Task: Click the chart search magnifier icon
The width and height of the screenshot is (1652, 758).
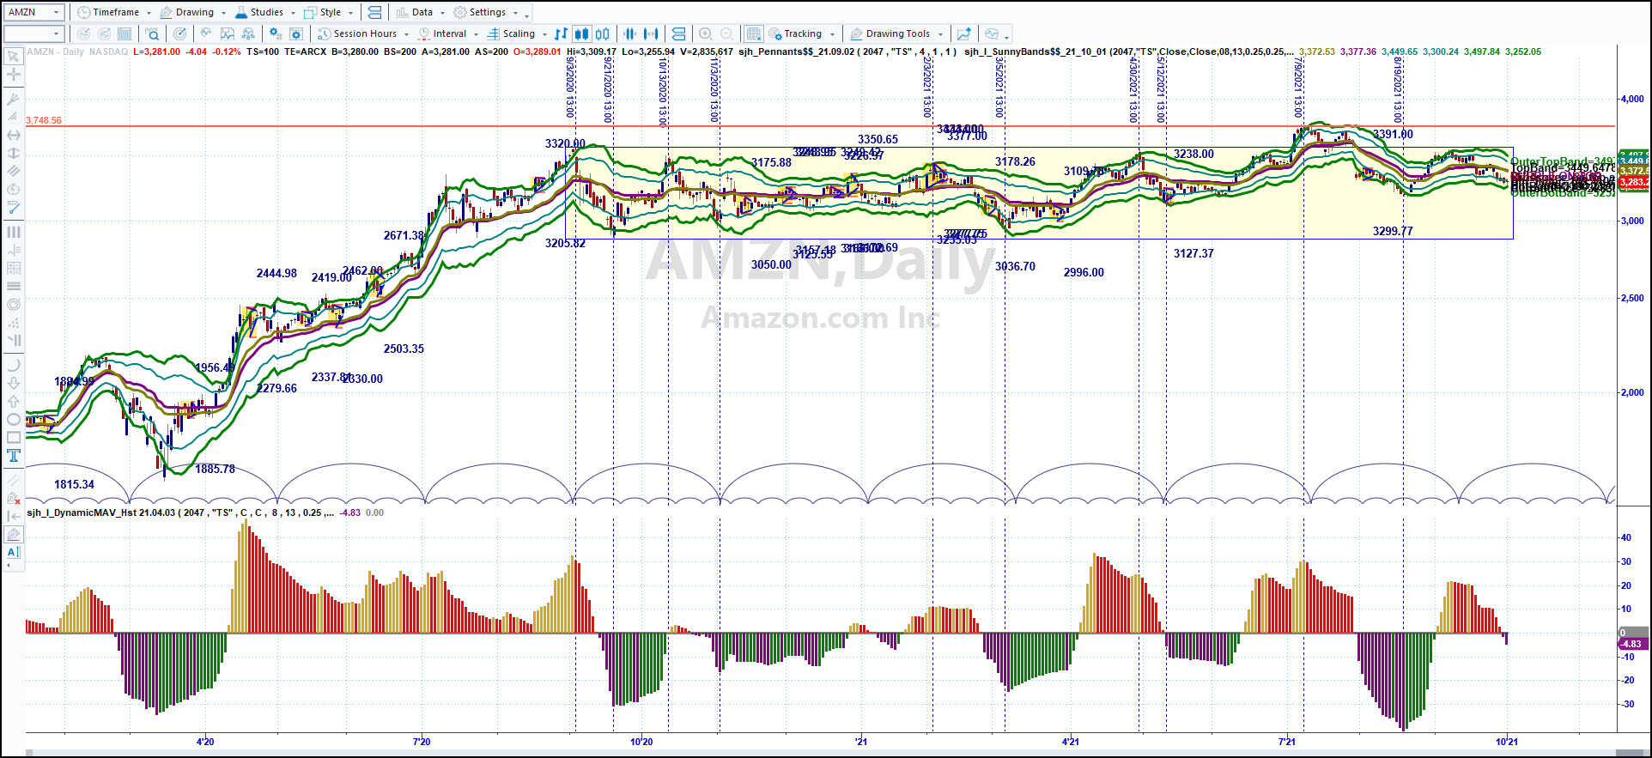Action: 152,33
